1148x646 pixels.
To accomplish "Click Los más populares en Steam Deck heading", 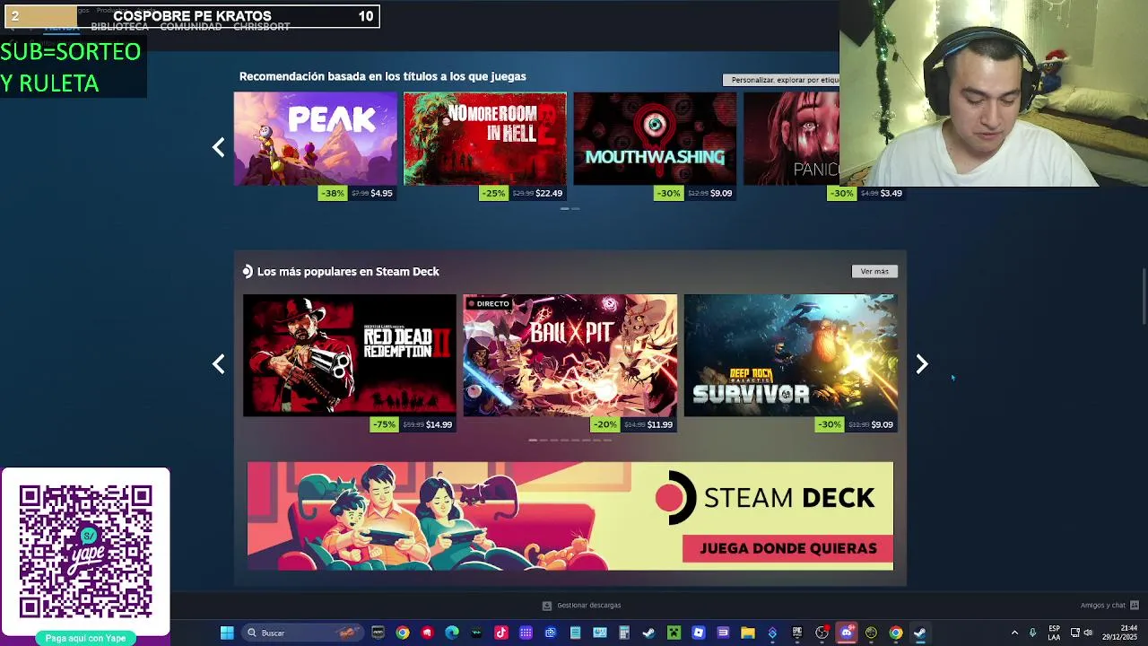I will point(348,271).
